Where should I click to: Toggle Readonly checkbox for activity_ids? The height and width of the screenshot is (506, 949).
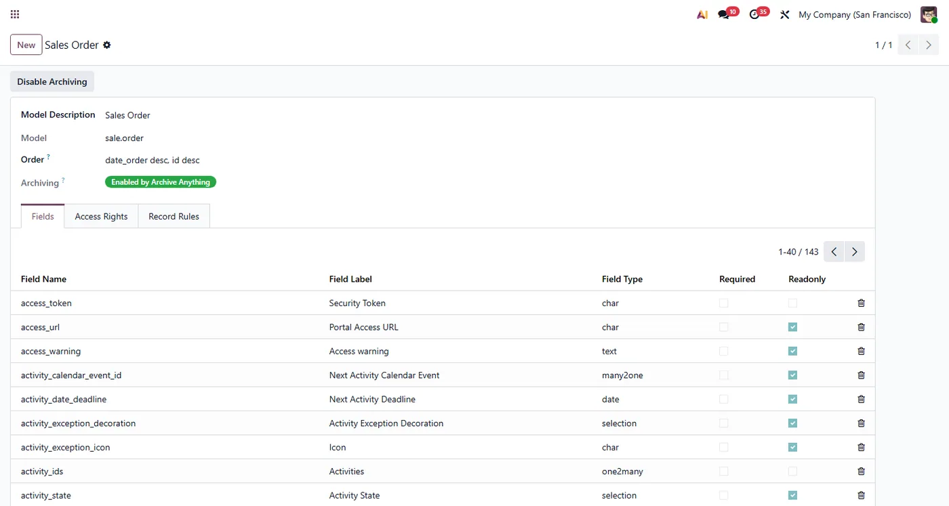click(x=792, y=471)
